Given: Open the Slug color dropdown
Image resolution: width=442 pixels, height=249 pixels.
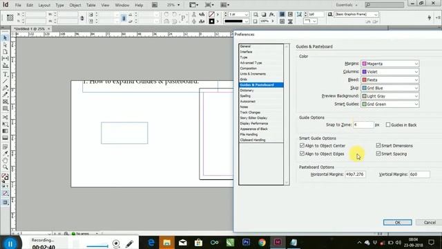Looking at the screenshot, I should click(390, 88).
